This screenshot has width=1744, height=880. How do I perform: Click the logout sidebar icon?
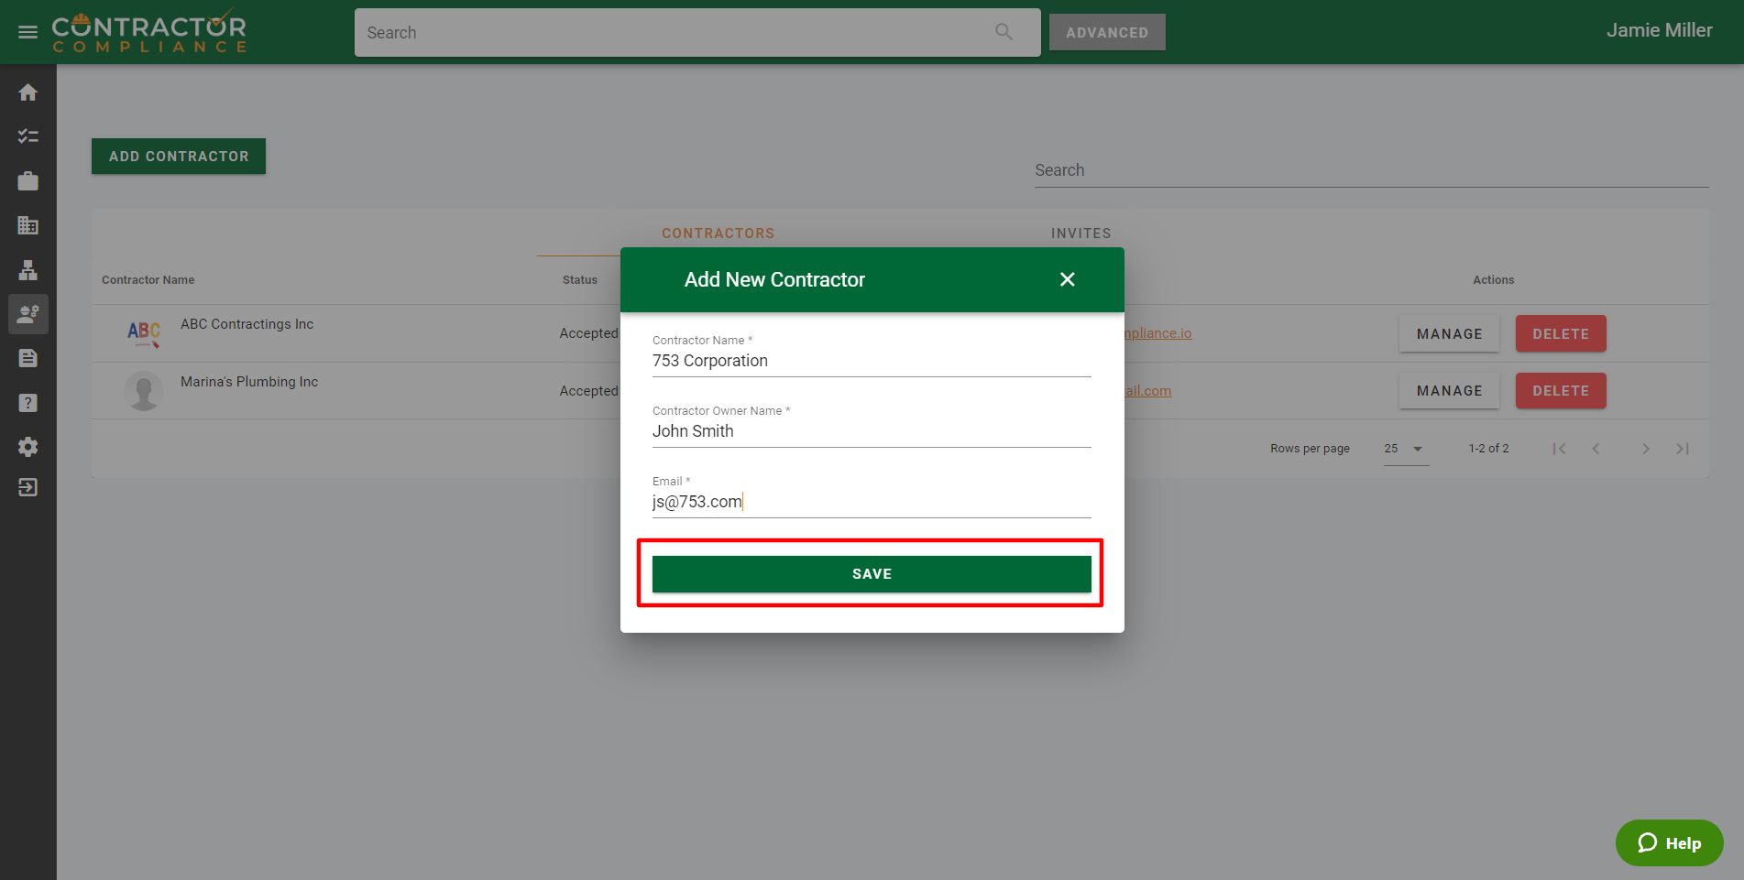pyautogui.click(x=27, y=487)
